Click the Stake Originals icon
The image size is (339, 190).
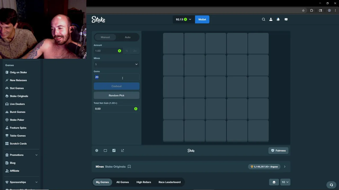(x=7, y=96)
